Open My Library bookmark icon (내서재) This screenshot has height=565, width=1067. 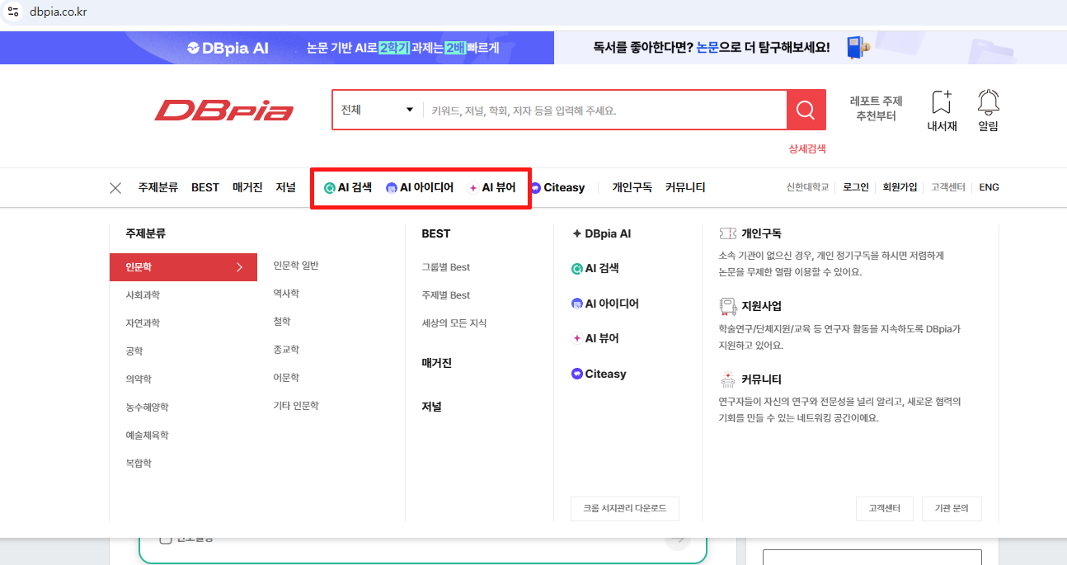coord(941,111)
